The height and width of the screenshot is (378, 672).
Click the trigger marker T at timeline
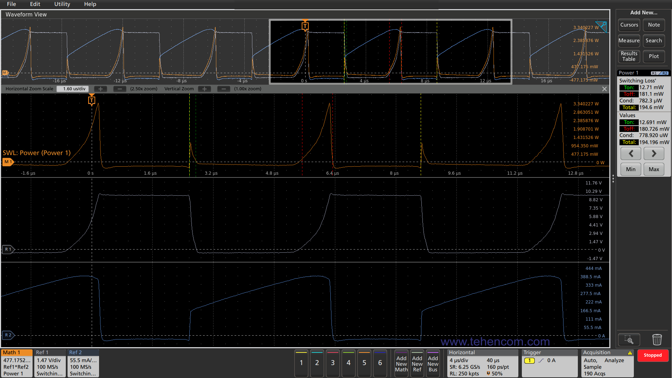coord(92,100)
